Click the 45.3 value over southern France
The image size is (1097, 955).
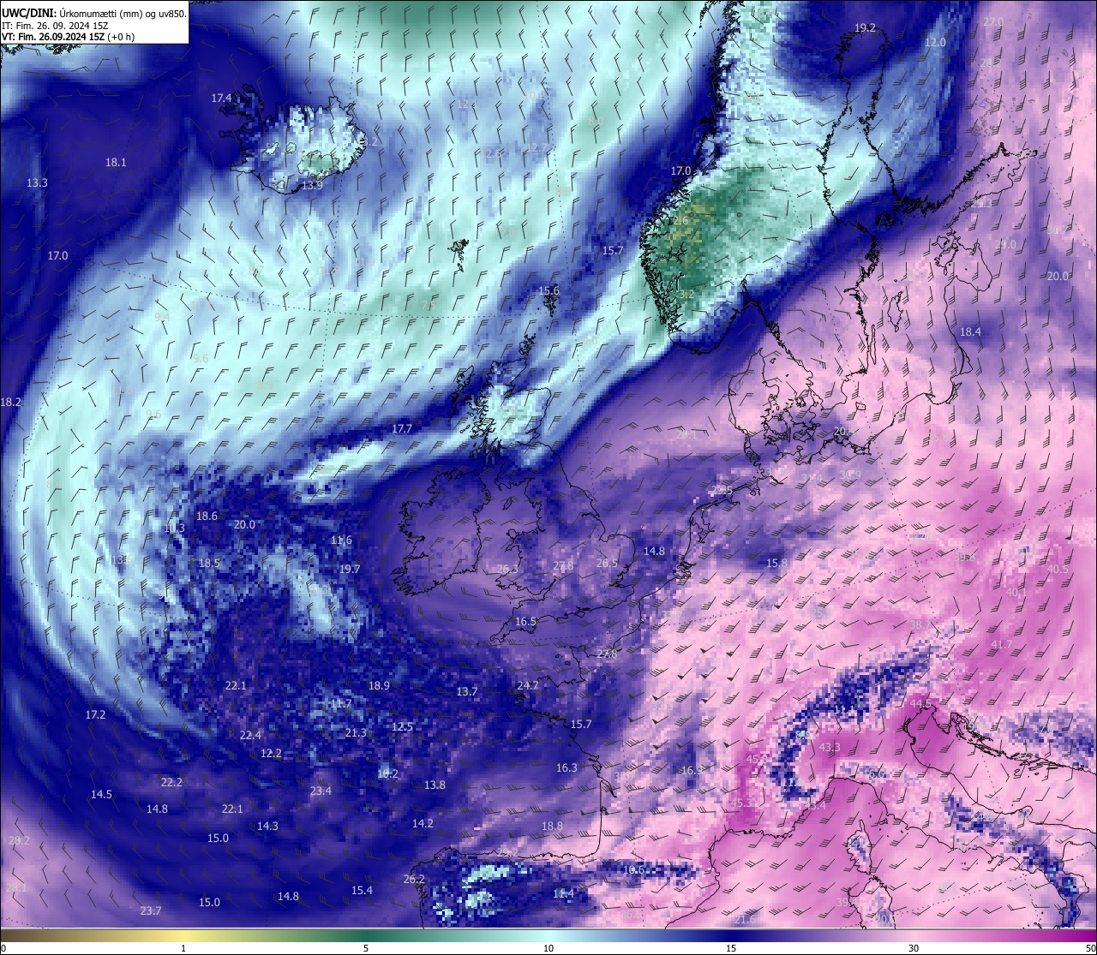tap(741, 803)
